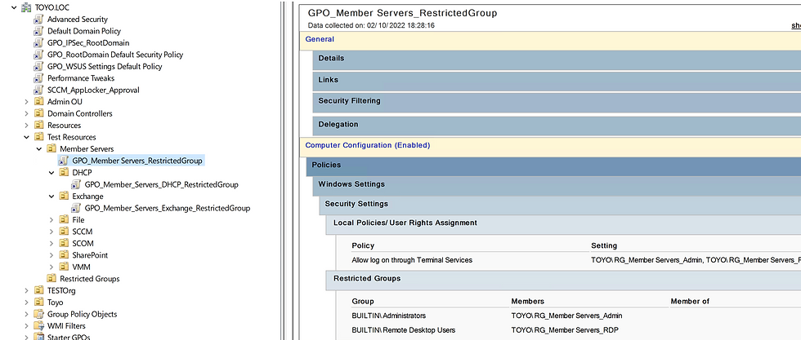Click the BUILTIN\Administrators group row
Image resolution: width=801 pixels, height=340 pixels.
(x=389, y=316)
